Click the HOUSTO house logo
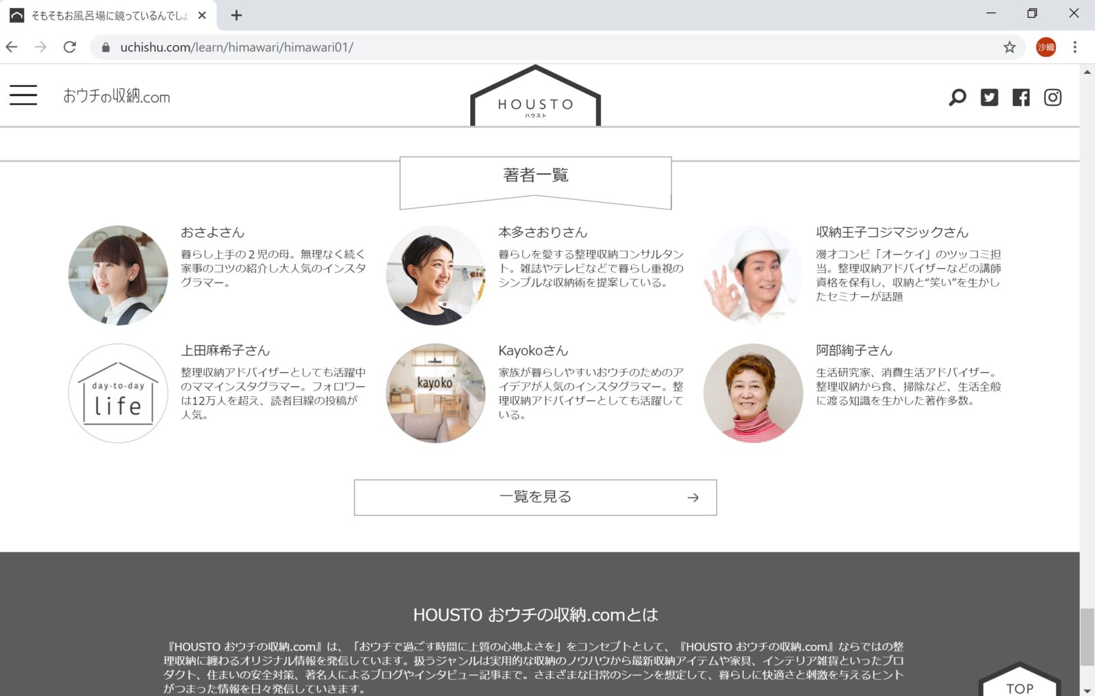The width and height of the screenshot is (1095, 696). click(x=535, y=98)
